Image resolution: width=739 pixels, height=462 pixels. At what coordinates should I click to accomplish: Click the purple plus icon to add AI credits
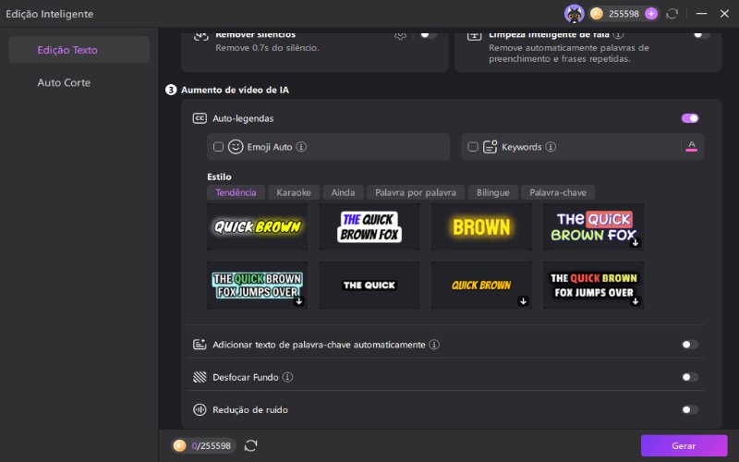651,14
